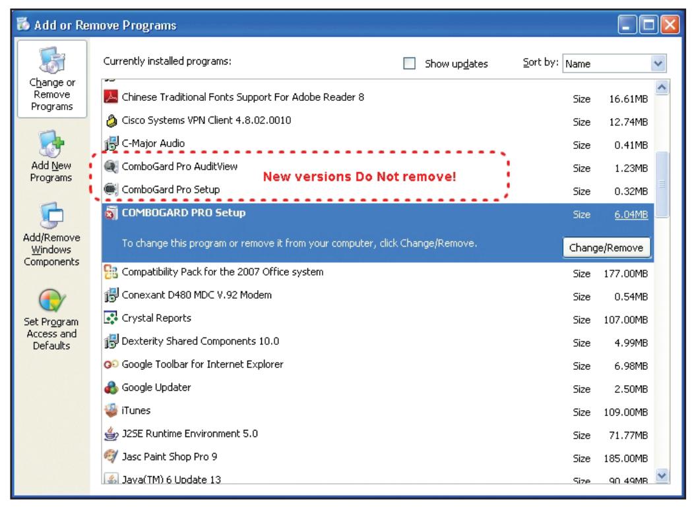Screen dimensions: 692x507
Task: Enable the Show updates checkbox
Action: click(x=410, y=63)
